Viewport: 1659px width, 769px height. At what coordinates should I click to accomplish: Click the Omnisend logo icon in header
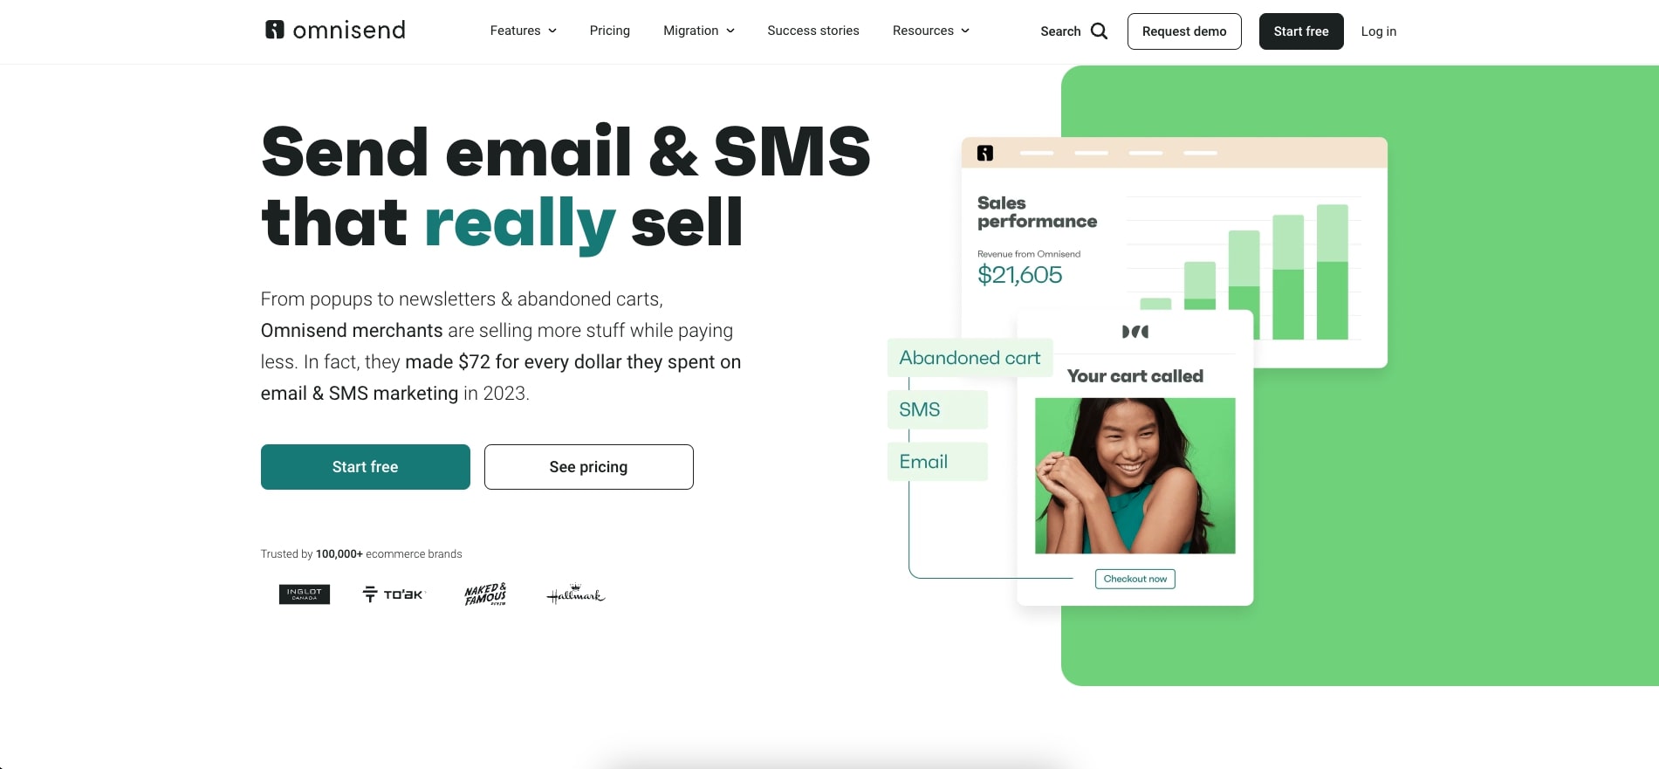[x=275, y=30]
